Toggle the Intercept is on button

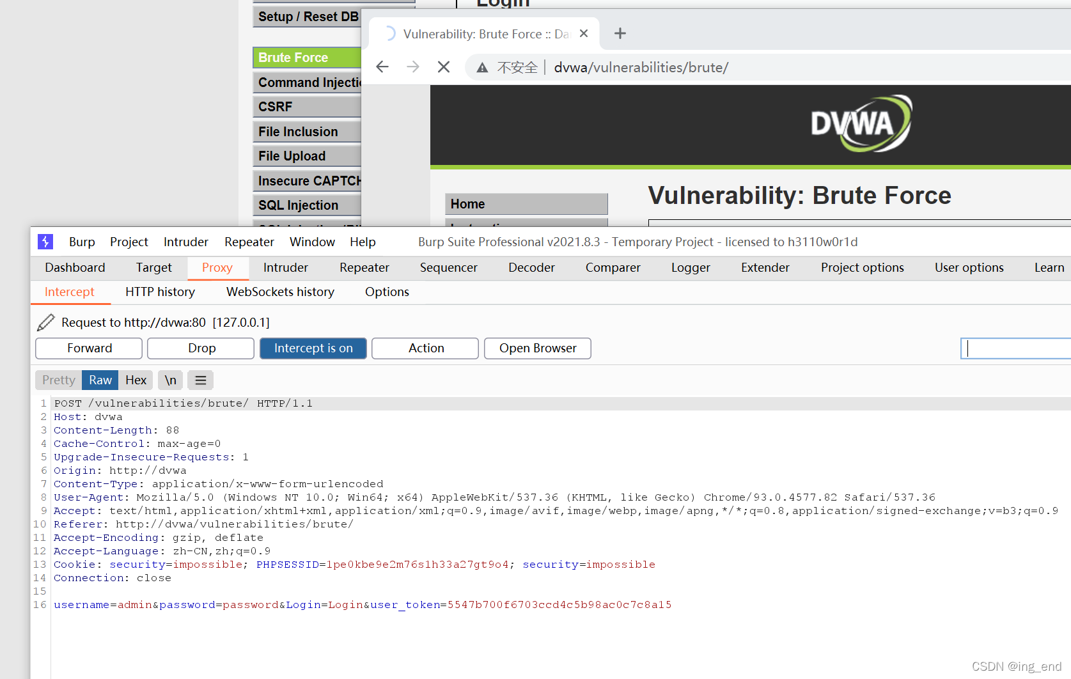[x=313, y=348]
